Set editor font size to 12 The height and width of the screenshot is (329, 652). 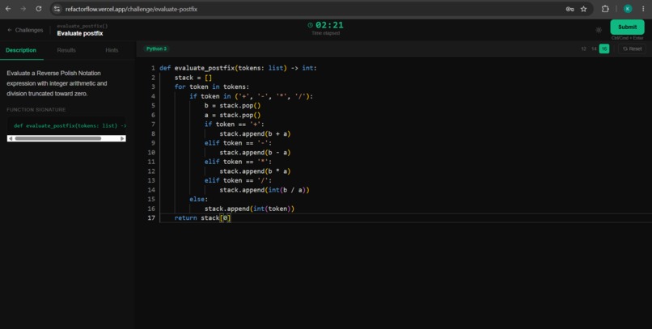pos(583,49)
